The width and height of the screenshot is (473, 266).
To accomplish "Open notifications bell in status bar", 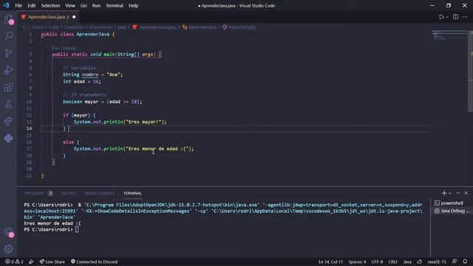I will pos(465,262).
